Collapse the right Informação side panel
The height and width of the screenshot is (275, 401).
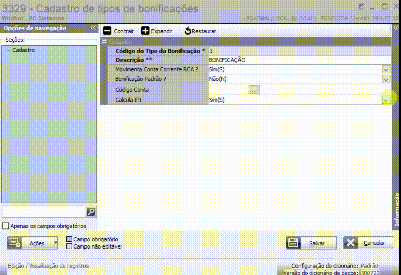pos(396,27)
